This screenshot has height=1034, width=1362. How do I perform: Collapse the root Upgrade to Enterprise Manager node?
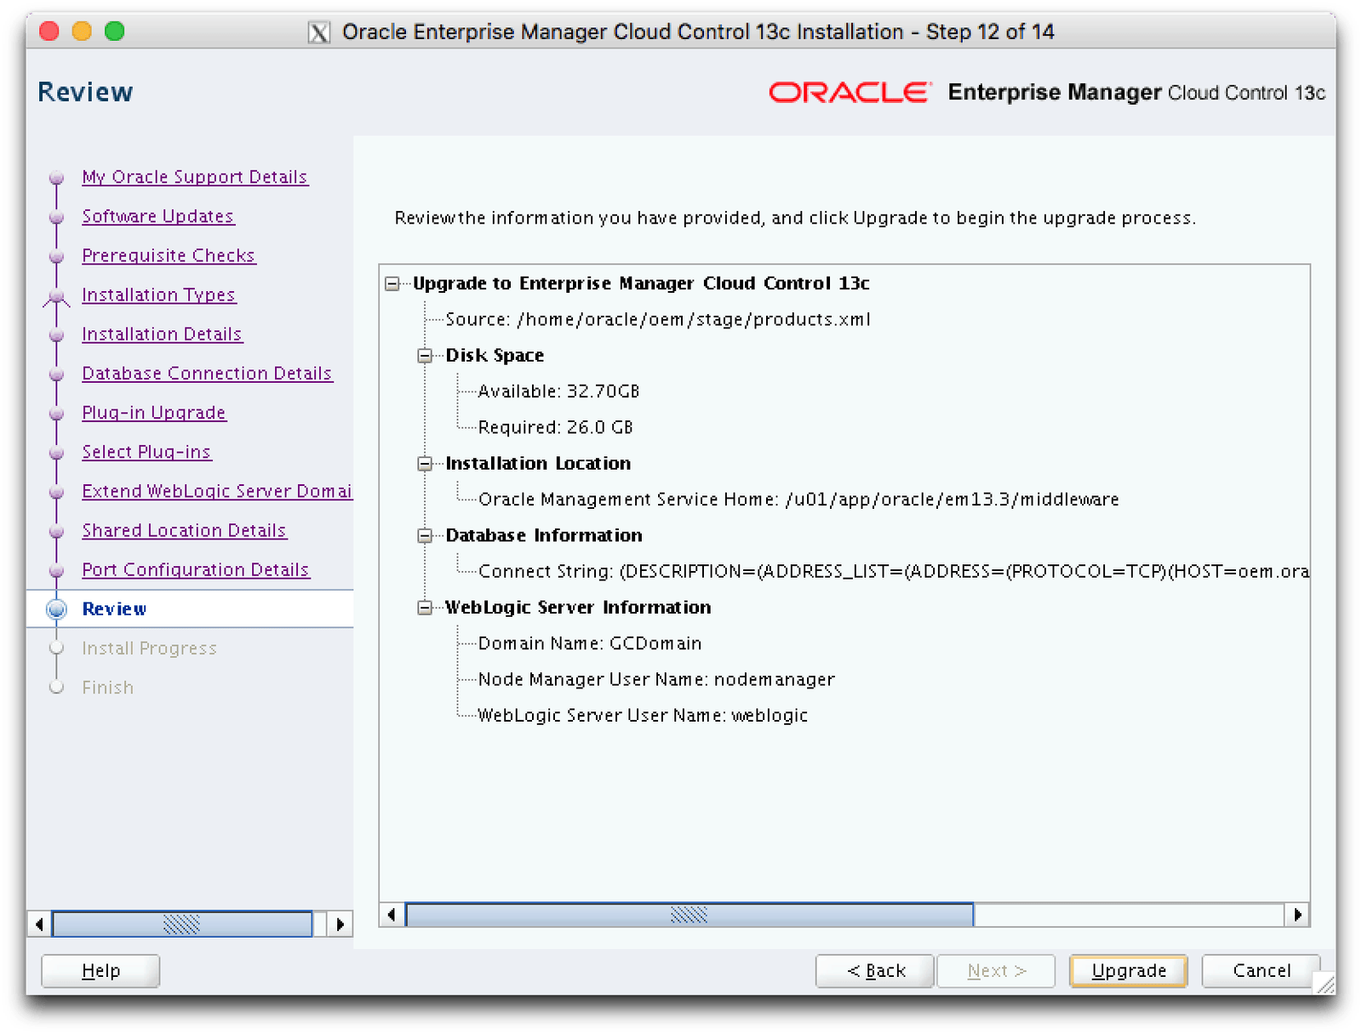point(392,283)
